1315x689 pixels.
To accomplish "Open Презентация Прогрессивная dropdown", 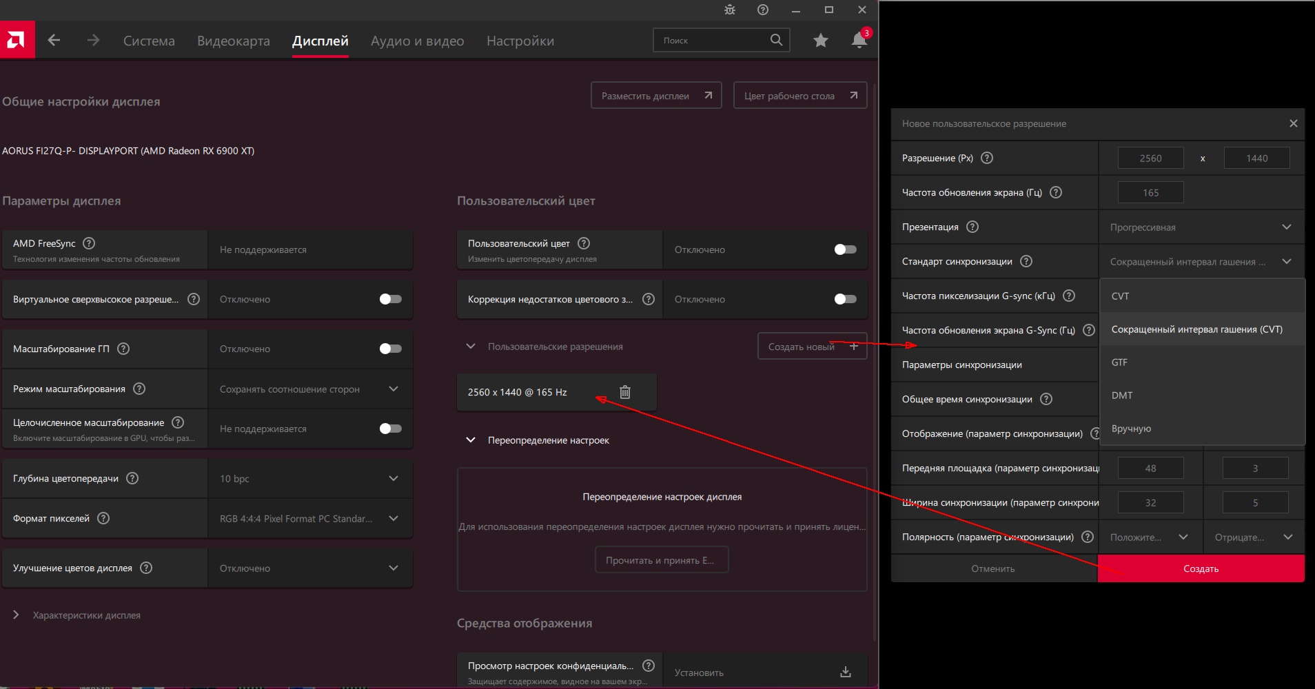I will coord(1201,227).
